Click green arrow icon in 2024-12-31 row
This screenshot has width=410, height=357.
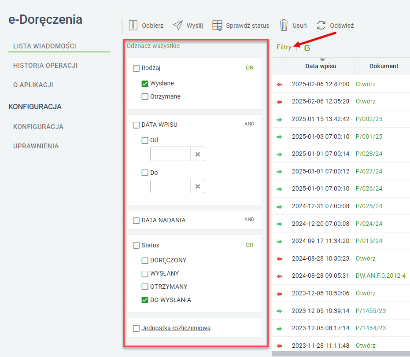pyautogui.click(x=280, y=207)
